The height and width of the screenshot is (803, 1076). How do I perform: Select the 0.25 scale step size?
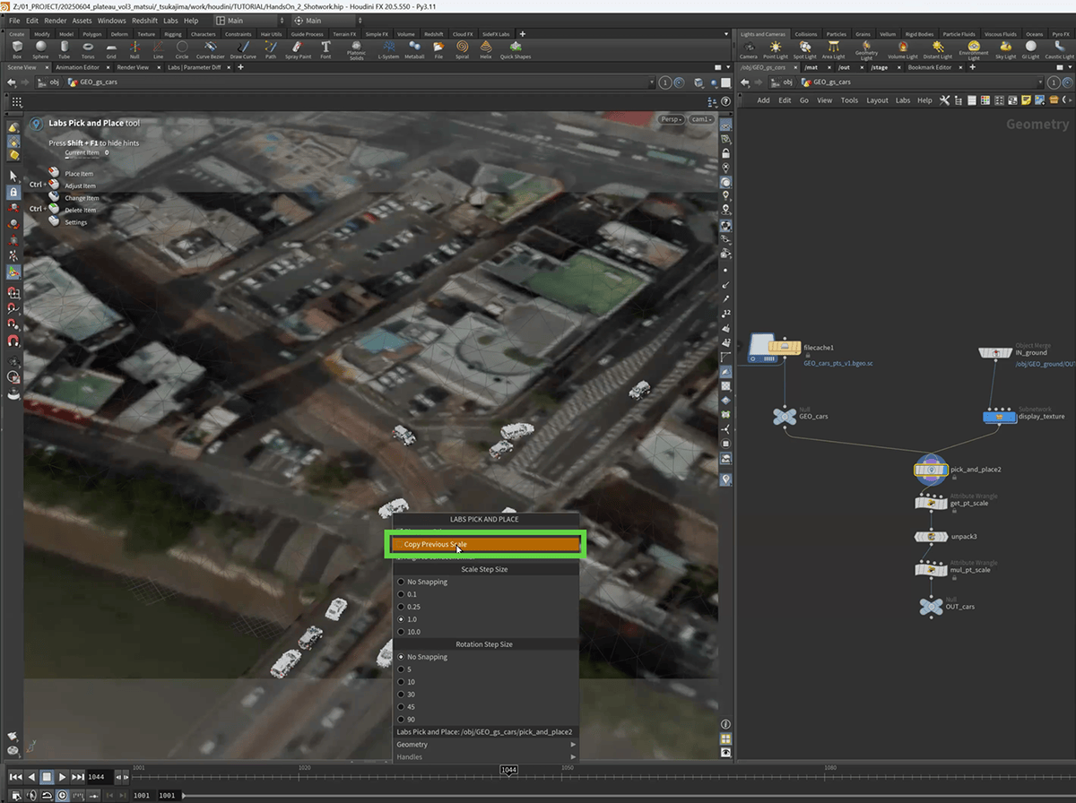point(412,607)
